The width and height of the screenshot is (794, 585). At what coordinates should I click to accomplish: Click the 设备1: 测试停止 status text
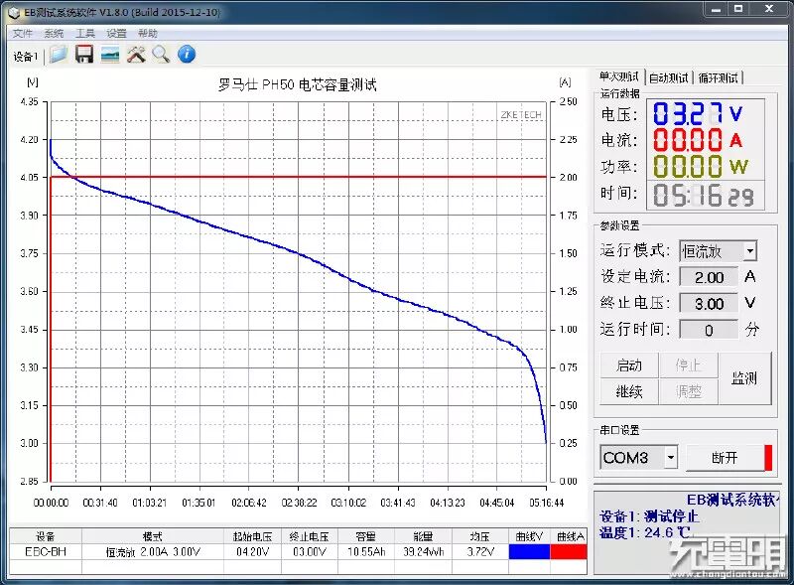649,516
